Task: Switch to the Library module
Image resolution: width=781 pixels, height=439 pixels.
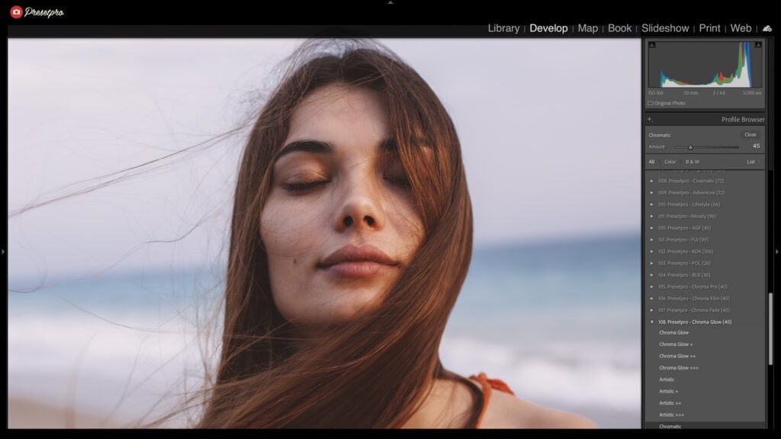Action: 503,28
